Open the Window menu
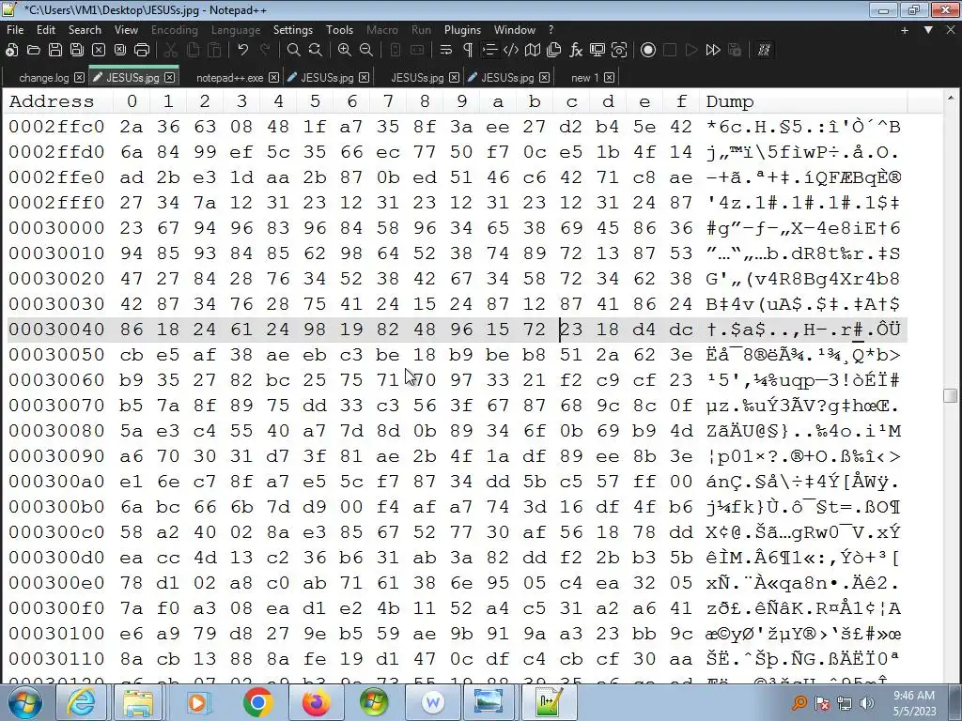The height and width of the screenshot is (721, 962). [515, 29]
